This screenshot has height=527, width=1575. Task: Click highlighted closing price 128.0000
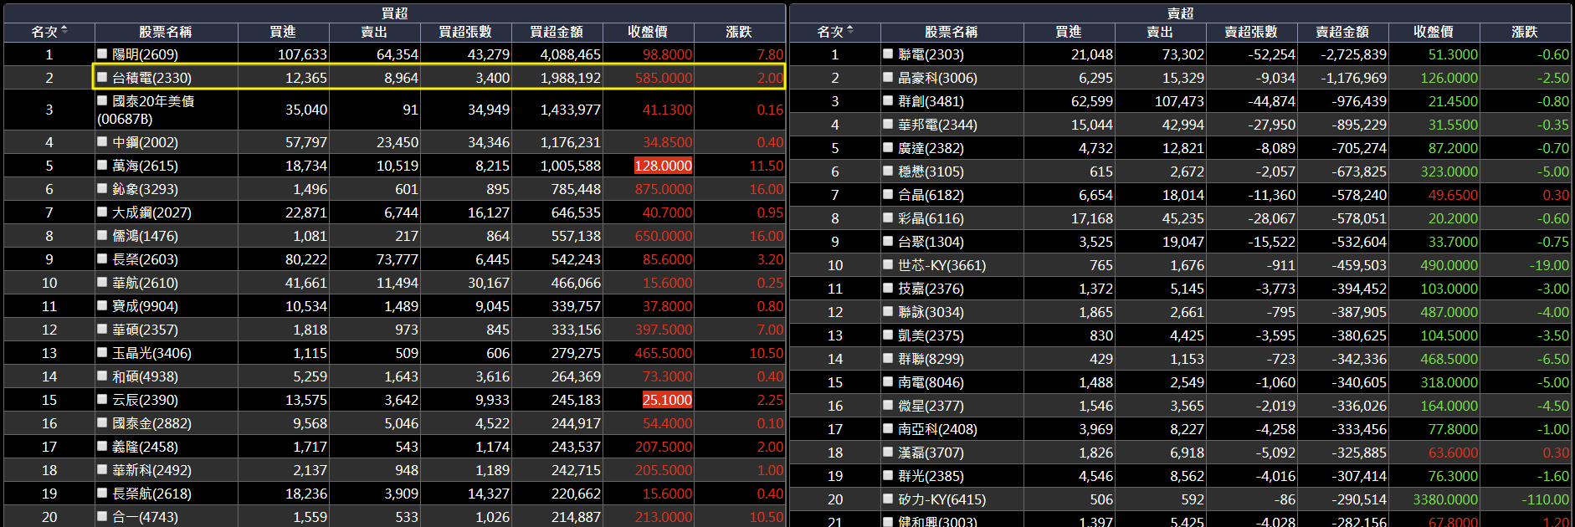[664, 166]
